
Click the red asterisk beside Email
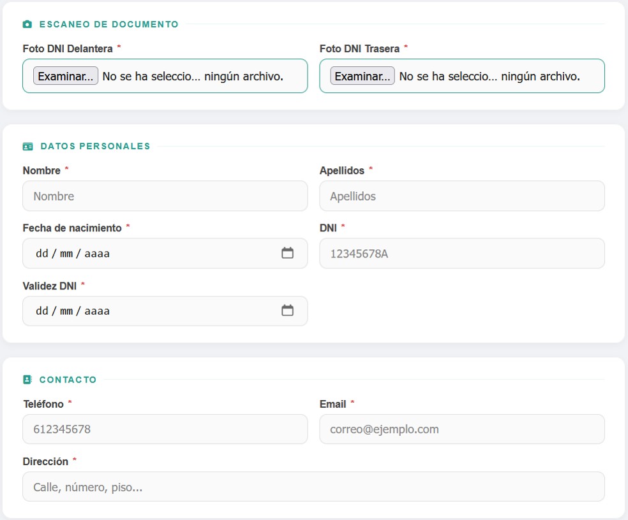coord(352,403)
